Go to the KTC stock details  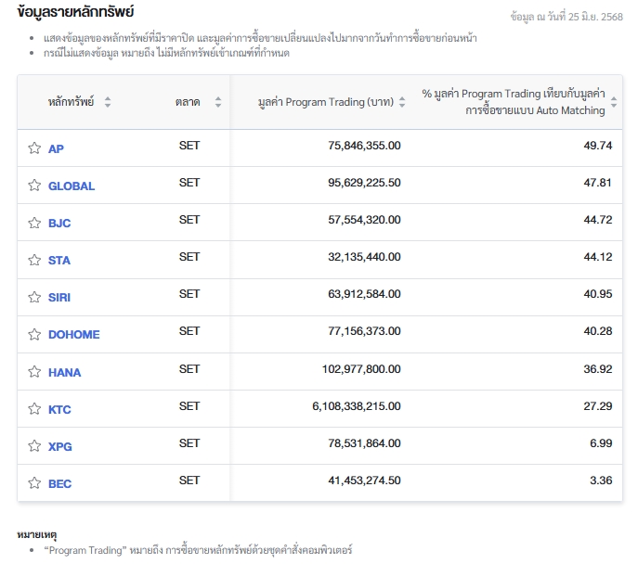pyautogui.click(x=59, y=409)
